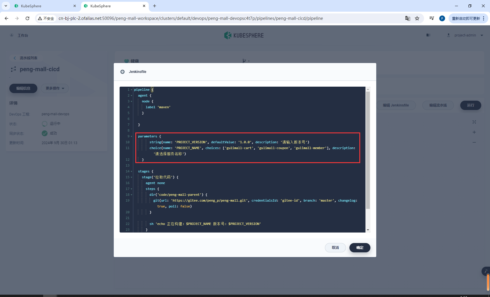Close the second KubeSphere tab
Screen dimensions: 490x297
144,6
